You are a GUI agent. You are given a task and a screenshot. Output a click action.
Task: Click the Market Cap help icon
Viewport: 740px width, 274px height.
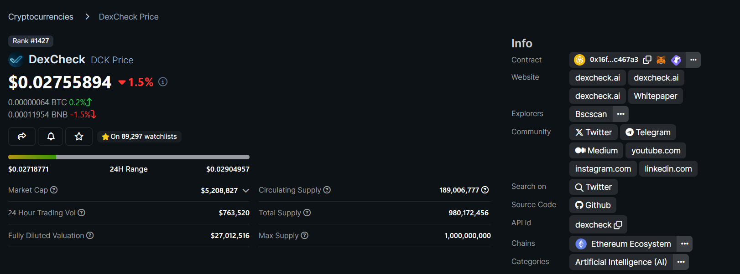pyautogui.click(x=54, y=190)
